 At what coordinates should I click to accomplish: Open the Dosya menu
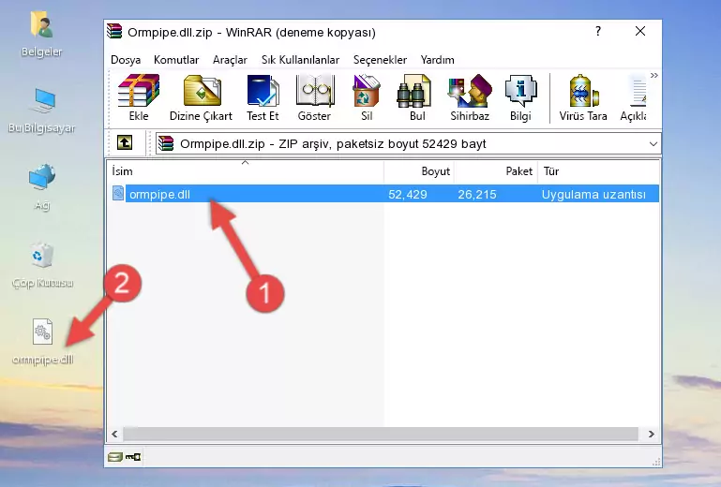pos(126,60)
